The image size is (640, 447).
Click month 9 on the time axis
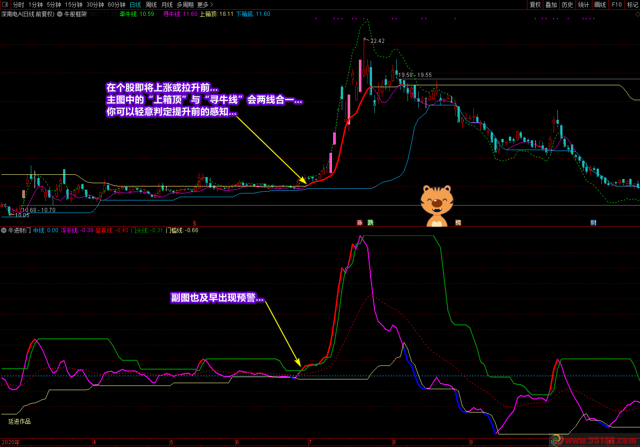(x=471, y=442)
